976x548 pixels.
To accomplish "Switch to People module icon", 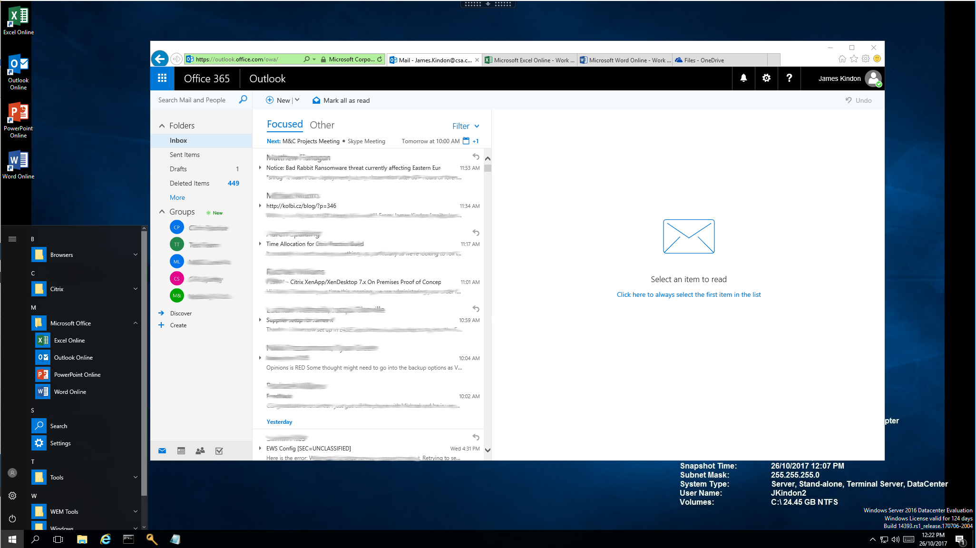I will coord(200,451).
